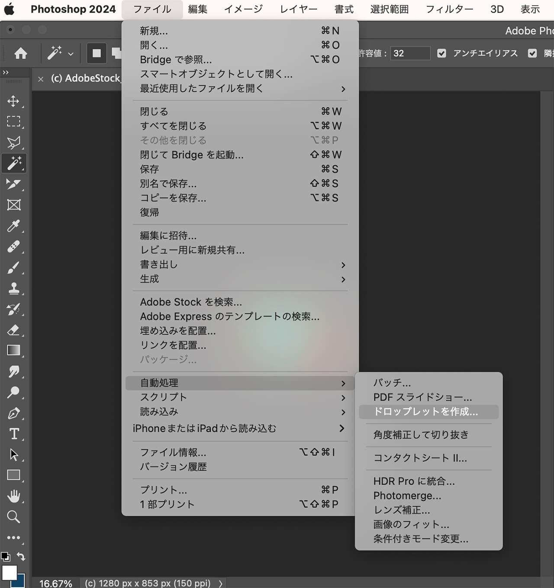Select the Hand tool
554x588 pixels.
click(13, 496)
